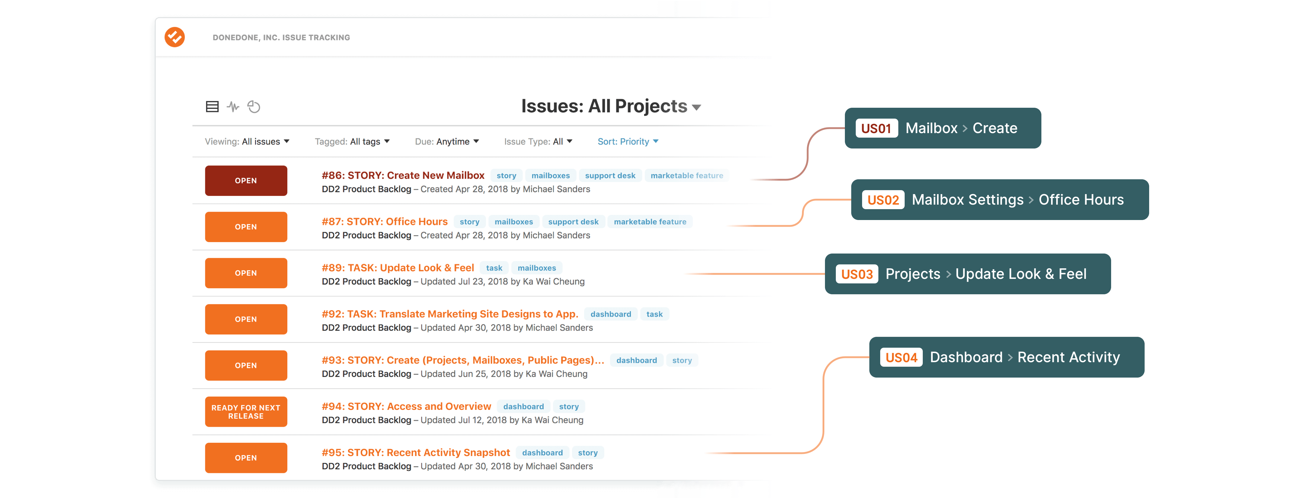The width and height of the screenshot is (1304, 498).
Task: Switch to the list view icon
Action: 212,106
